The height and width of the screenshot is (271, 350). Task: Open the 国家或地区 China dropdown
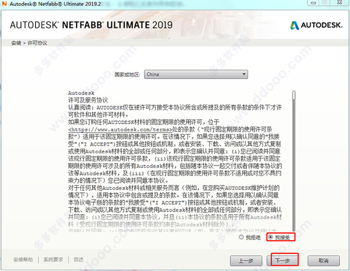click(196, 74)
